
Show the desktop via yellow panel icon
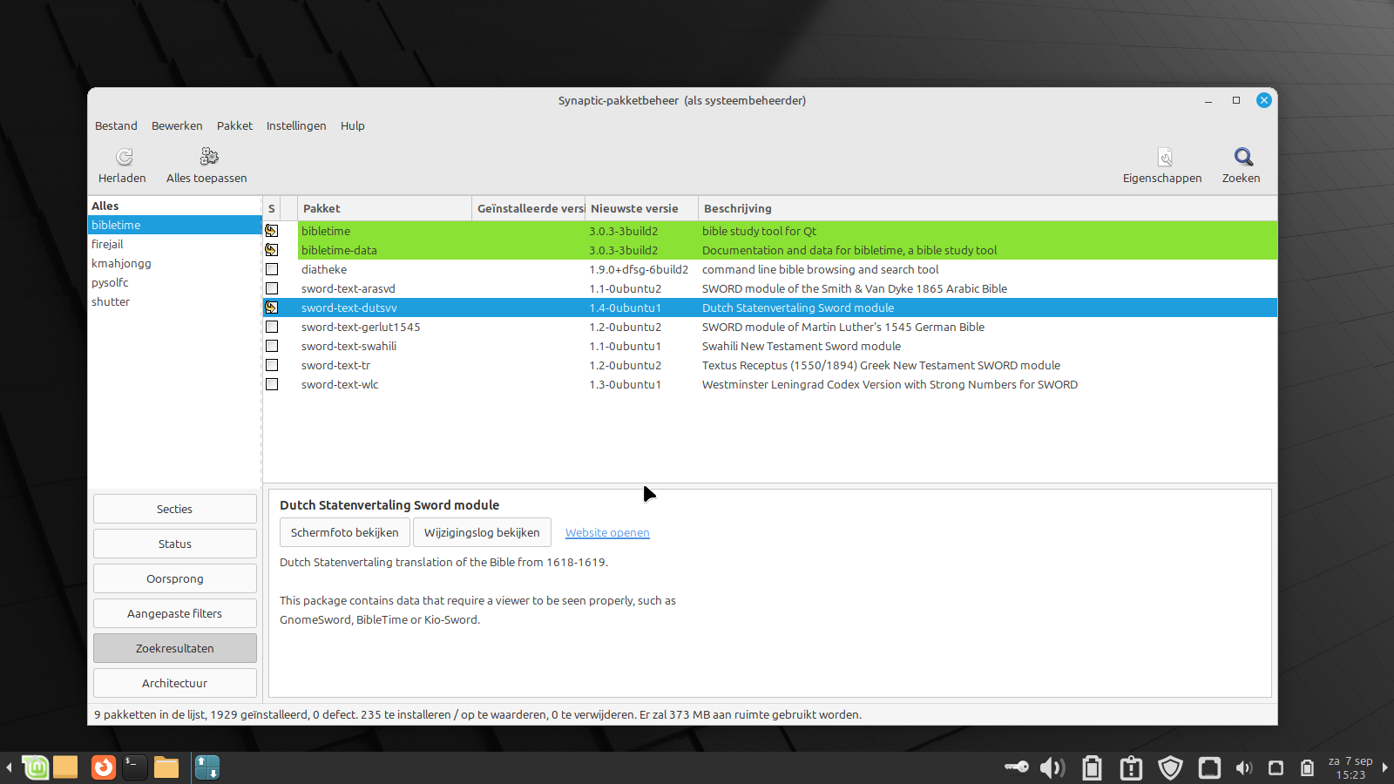[65, 767]
